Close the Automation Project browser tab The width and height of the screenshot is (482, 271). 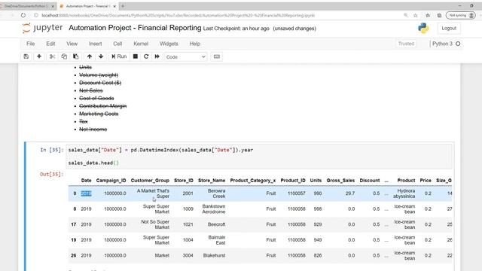point(114,6)
